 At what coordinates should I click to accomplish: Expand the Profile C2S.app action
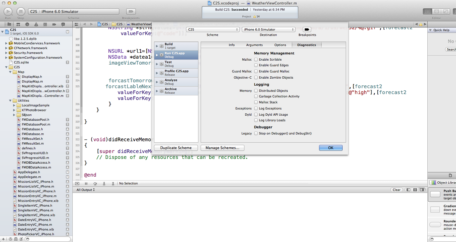tap(157, 73)
